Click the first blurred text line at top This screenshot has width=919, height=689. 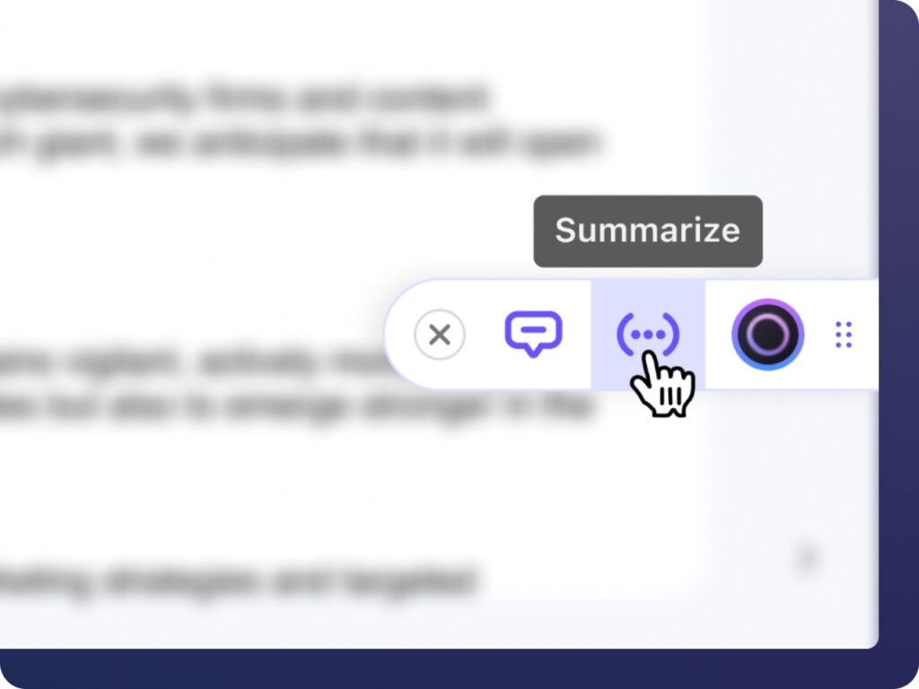pyautogui.click(x=243, y=97)
